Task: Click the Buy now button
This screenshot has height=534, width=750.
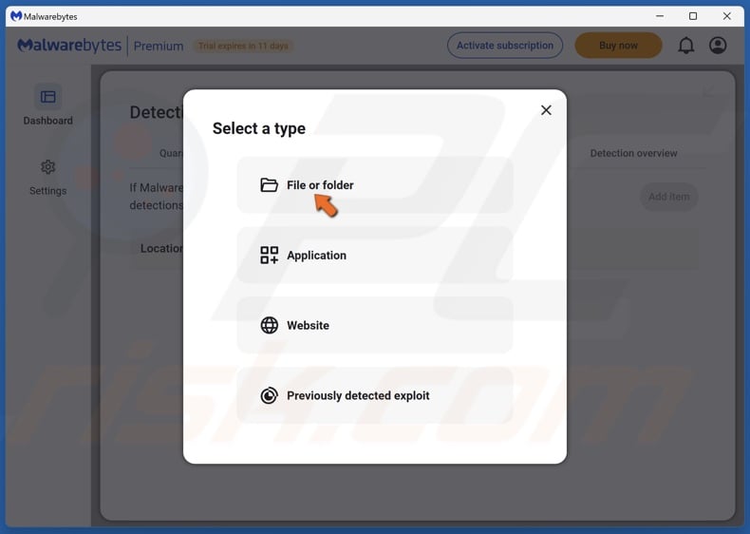Action: (x=618, y=46)
